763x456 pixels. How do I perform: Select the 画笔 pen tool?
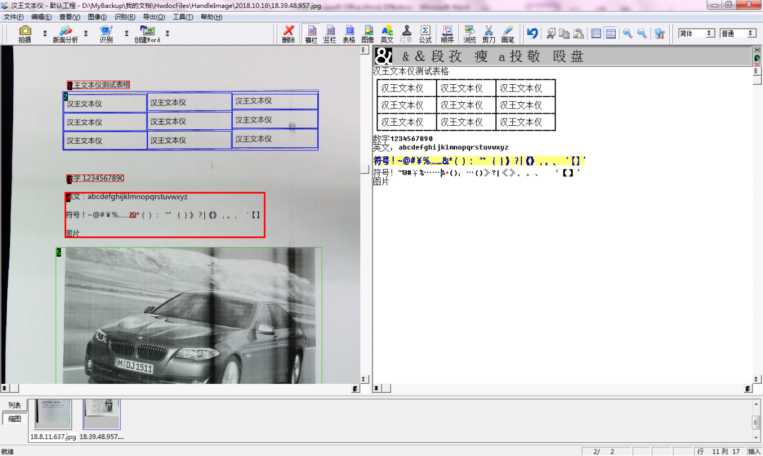[x=507, y=34]
